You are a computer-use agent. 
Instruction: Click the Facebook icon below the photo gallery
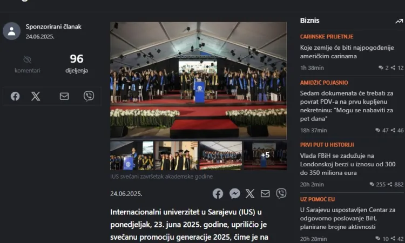click(218, 193)
